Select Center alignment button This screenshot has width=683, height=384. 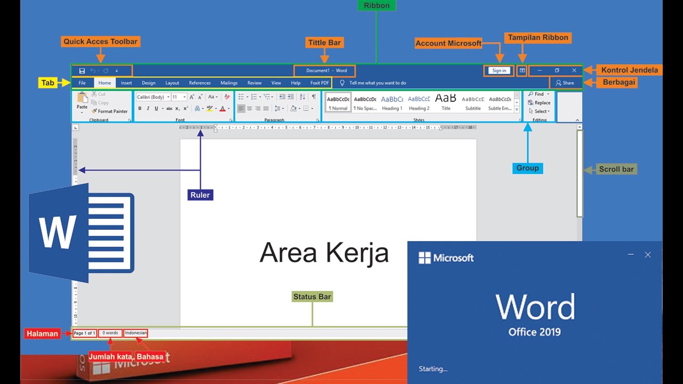point(249,108)
